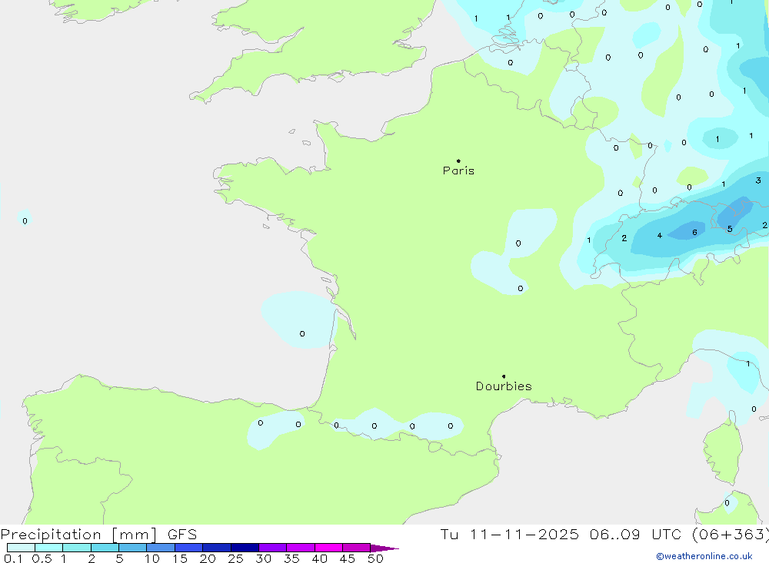The height and width of the screenshot is (563, 769).
Task: Open the weatheronline.co.uk copyright link
Action: coord(704,556)
